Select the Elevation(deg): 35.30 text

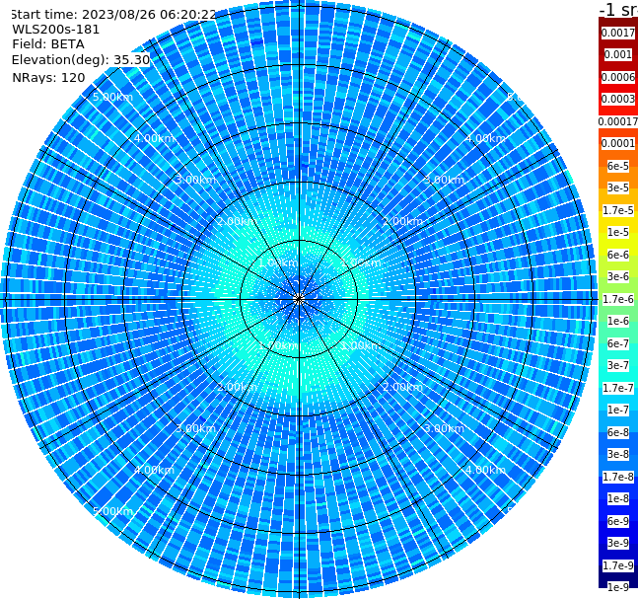81,60
